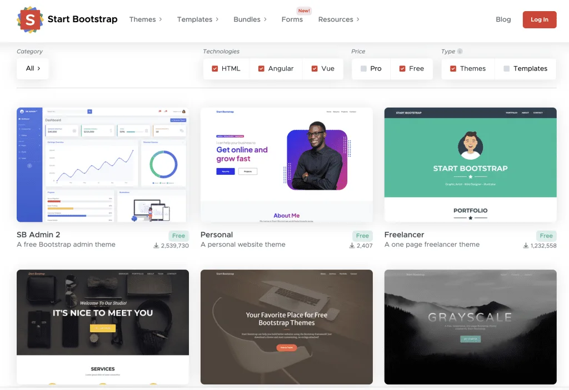Click the Technologies filter heading
The image size is (569, 390).
(221, 52)
